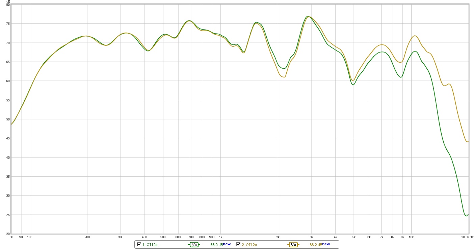
Task: Click the yellow 1/6 smoothing icon
Action: [x=293, y=245]
